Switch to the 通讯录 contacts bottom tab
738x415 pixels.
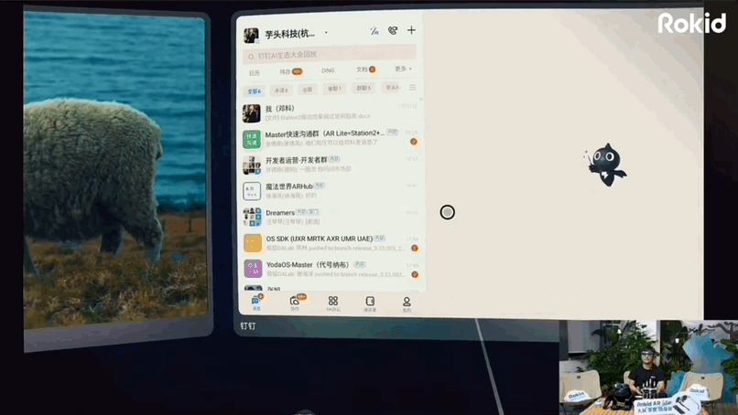click(x=370, y=303)
